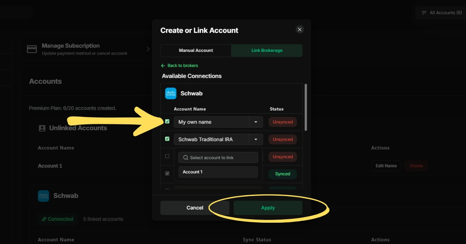Click the card icon beside Manage Subscription
Image resolution: width=466 pixels, height=244 pixels.
pyautogui.click(x=32, y=49)
